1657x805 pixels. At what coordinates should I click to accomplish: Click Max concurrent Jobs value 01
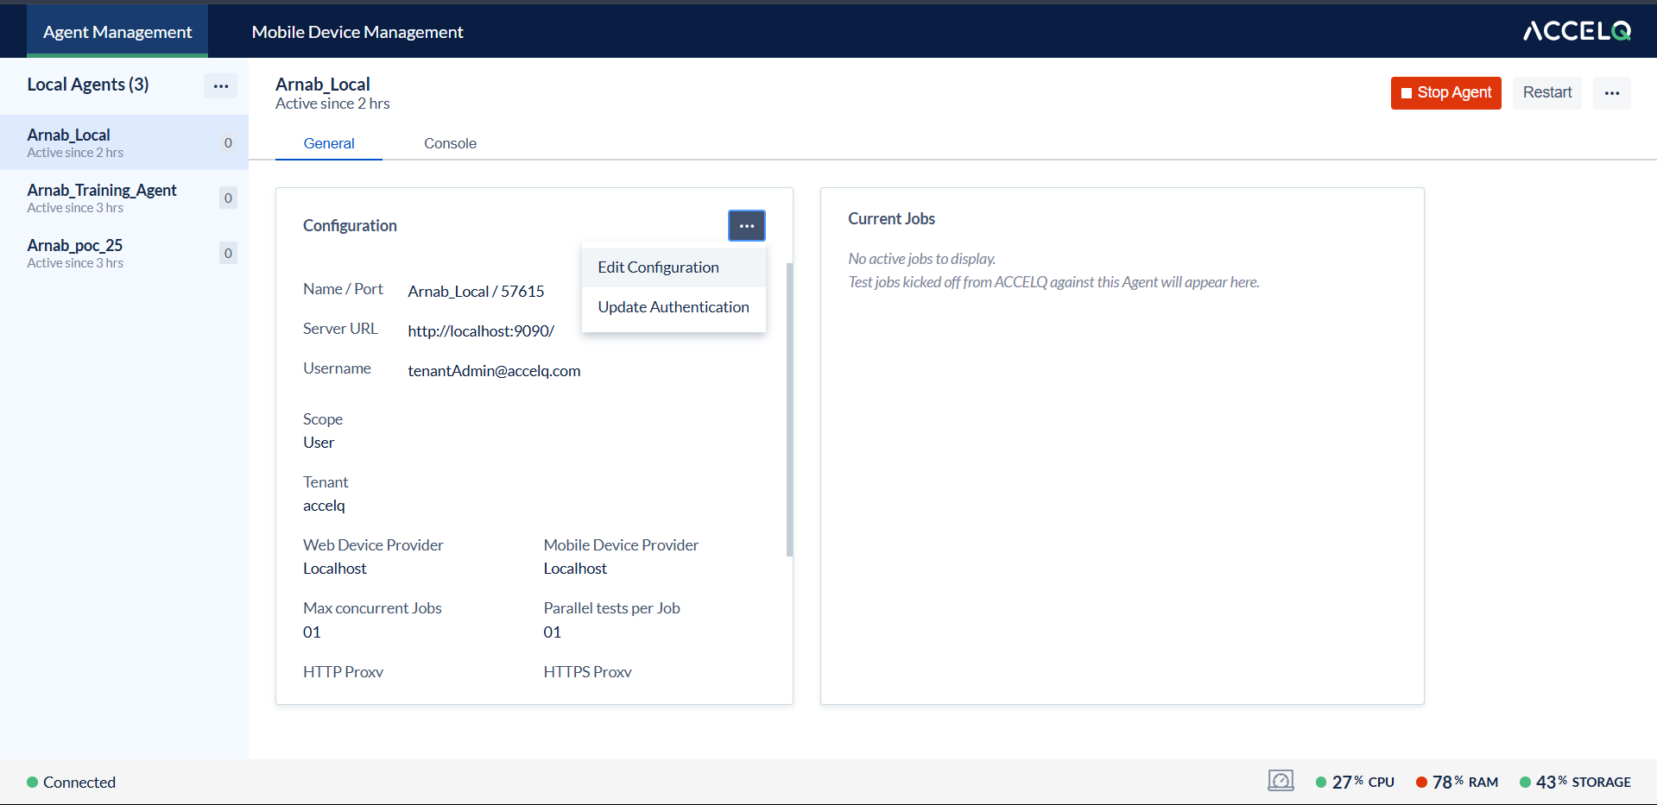pyautogui.click(x=312, y=632)
